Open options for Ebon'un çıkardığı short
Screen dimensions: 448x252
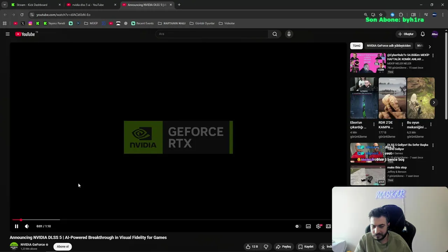pos(374,124)
